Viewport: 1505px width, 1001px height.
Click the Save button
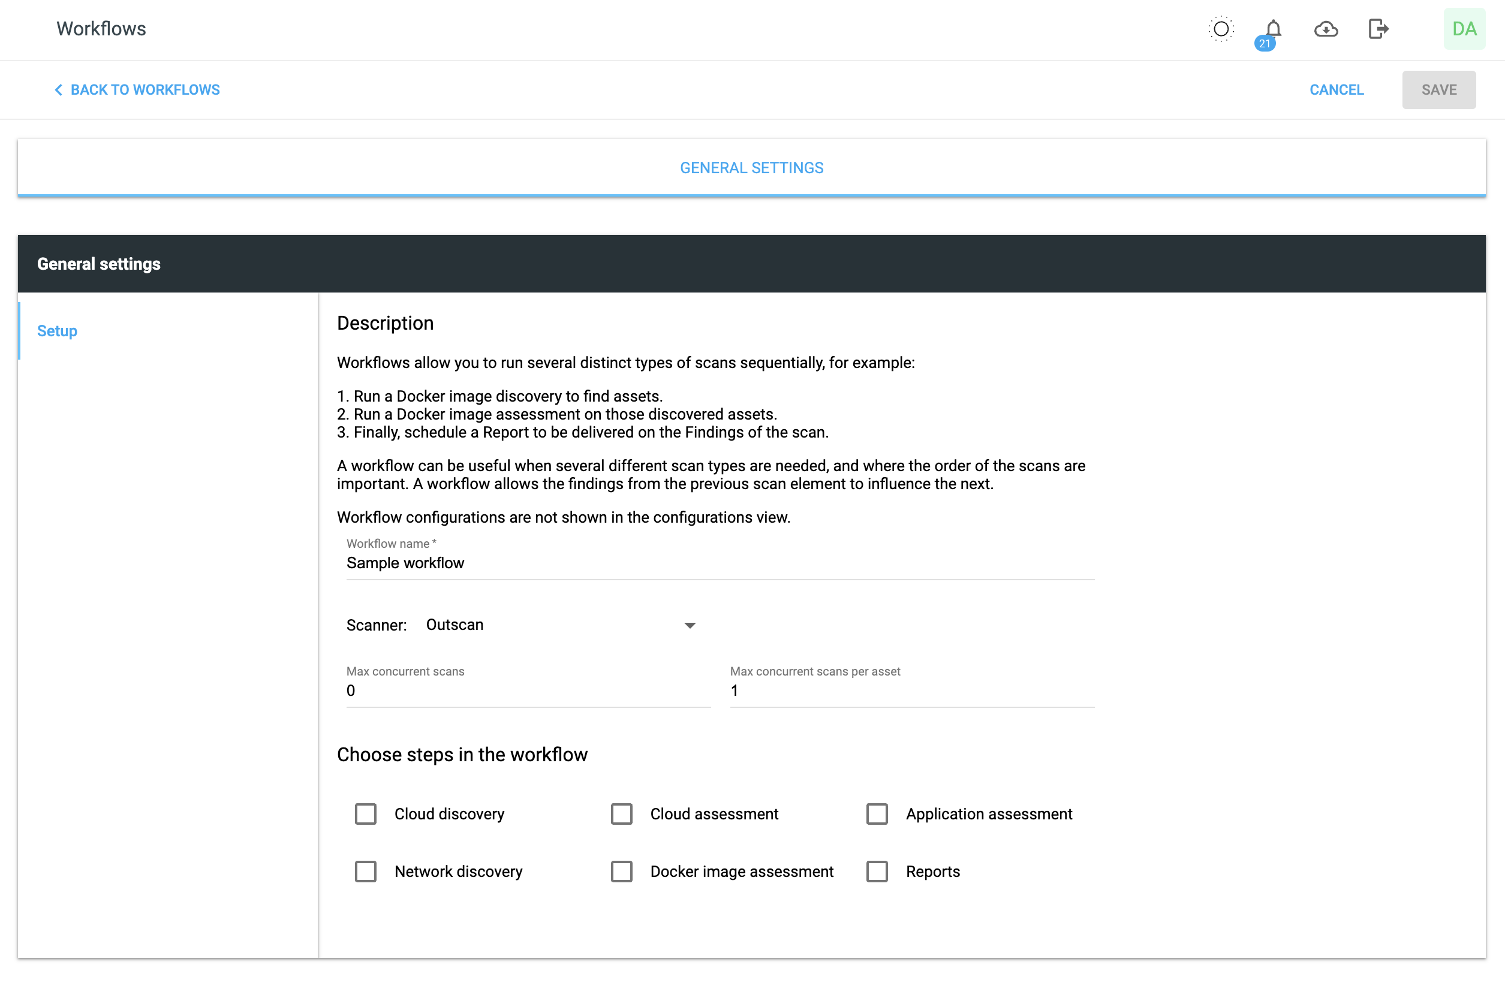(x=1438, y=89)
